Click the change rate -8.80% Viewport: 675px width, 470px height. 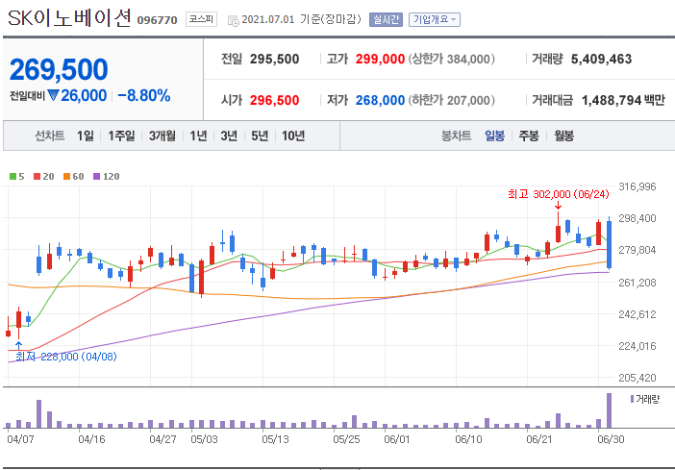(x=144, y=95)
